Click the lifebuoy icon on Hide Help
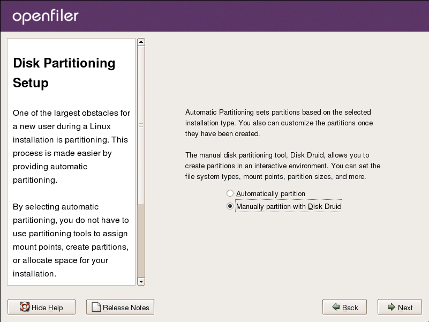Image resolution: width=429 pixels, height=322 pixels. point(25,307)
